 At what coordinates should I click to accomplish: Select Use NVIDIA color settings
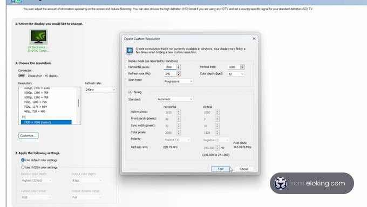(23, 167)
